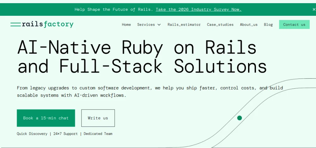
Task: Open the 'Take the 2026 Industry Survey Now' link
Action: [x=198, y=9]
